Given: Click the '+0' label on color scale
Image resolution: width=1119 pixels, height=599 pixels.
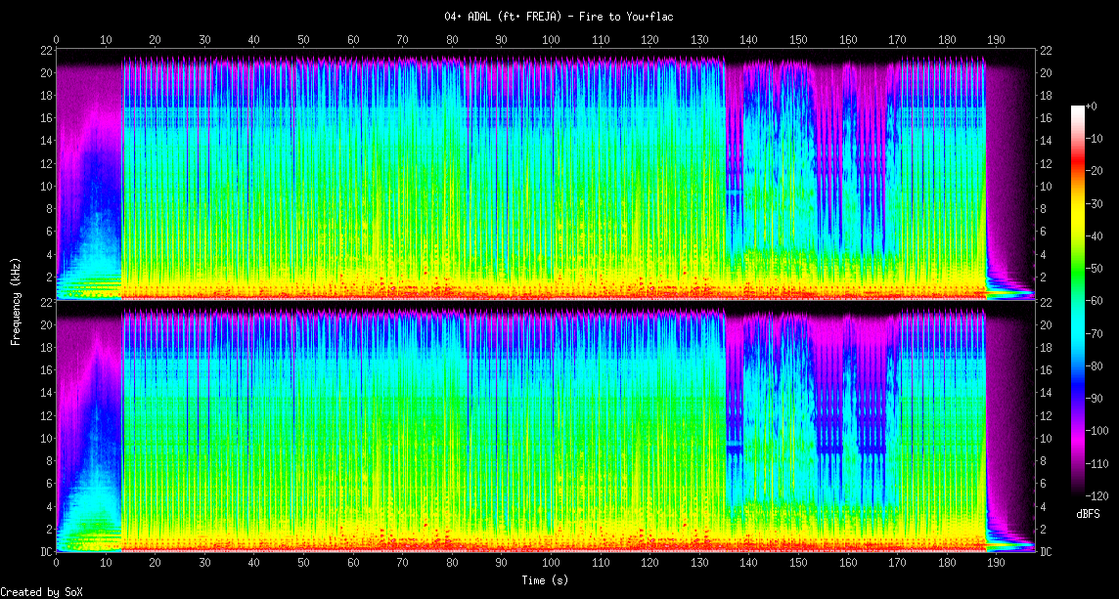Looking at the screenshot, I should pyautogui.click(x=1092, y=106).
